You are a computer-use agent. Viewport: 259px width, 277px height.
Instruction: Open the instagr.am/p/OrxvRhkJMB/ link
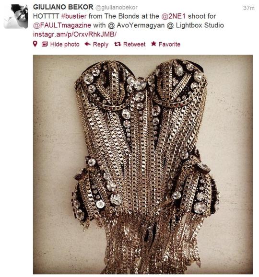coord(75,35)
